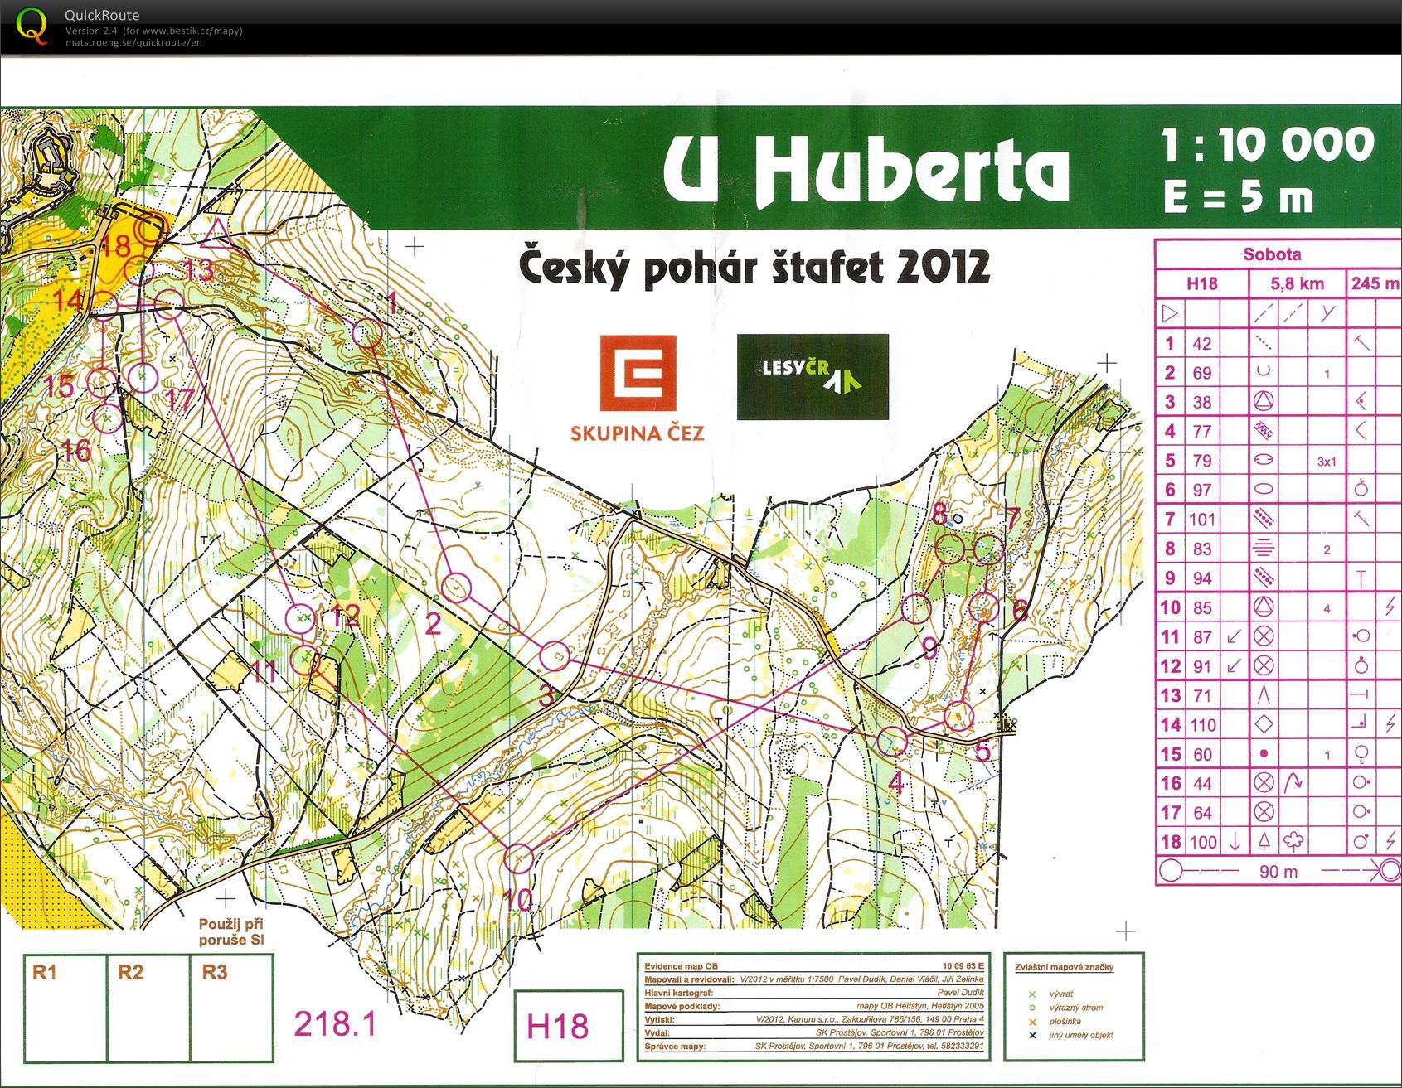Click the R2 backup punch box
This screenshot has width=1402, height=1088.
click(x=149, y=1008)
